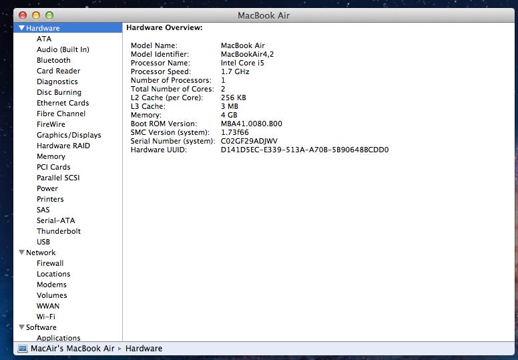Select FireWire in sidebar
The width and height of the screenshot is (518, 360).
pos(51,124)
